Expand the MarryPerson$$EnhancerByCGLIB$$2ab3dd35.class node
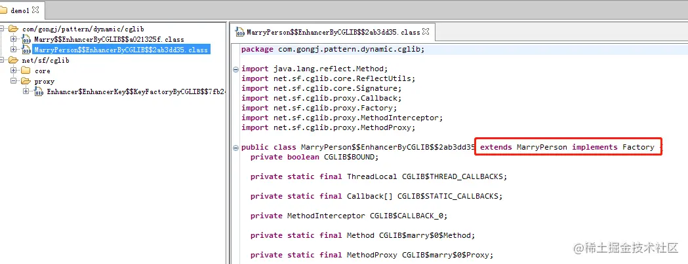The image size is (688, 264). (x=14, y=50)
